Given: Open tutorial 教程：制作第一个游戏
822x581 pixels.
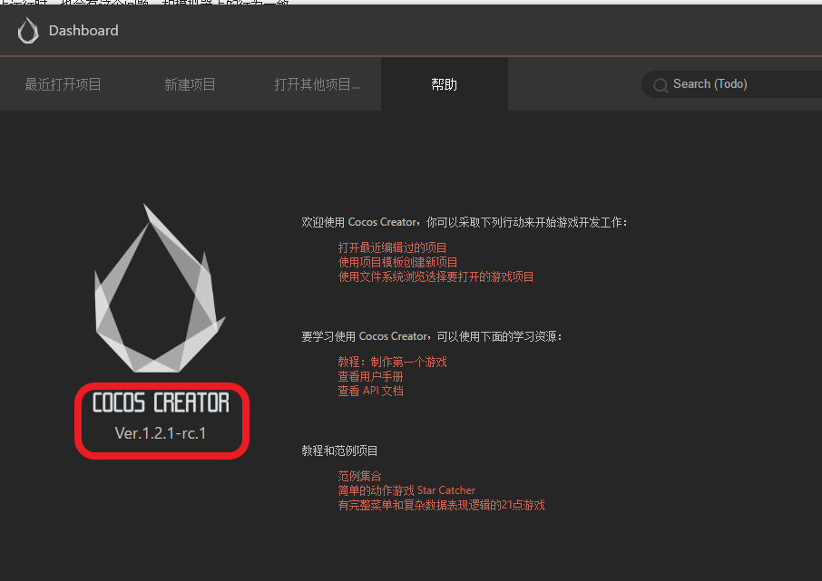Looking at the screenshot, I should (x=392, y=362).
